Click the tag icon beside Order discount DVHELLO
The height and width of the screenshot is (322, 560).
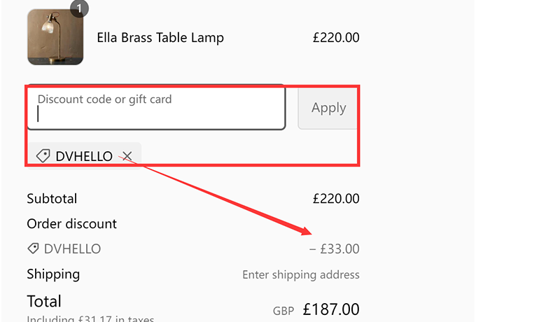pos(33,248)
